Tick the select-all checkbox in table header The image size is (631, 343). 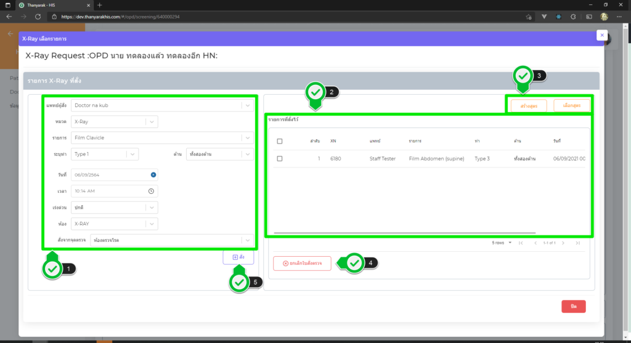[280, 141]
